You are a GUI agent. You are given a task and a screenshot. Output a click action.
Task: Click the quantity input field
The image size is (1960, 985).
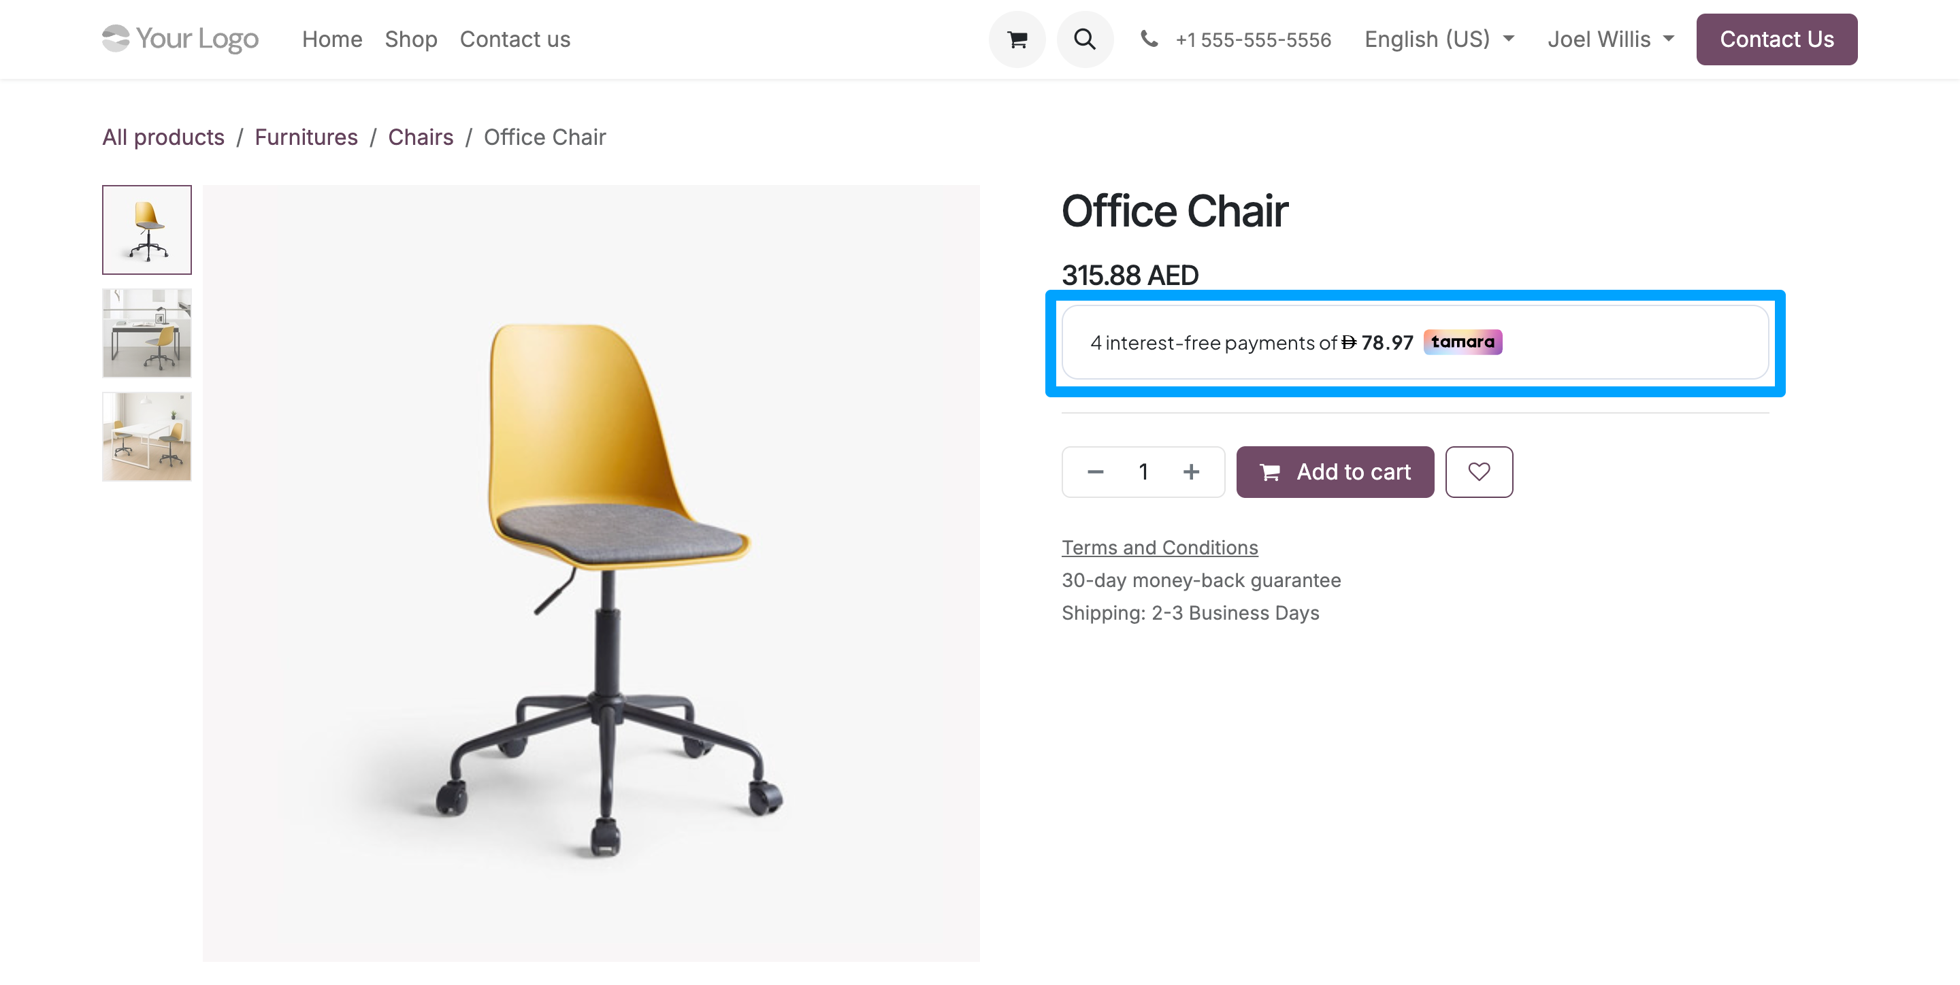[1143, 471]
